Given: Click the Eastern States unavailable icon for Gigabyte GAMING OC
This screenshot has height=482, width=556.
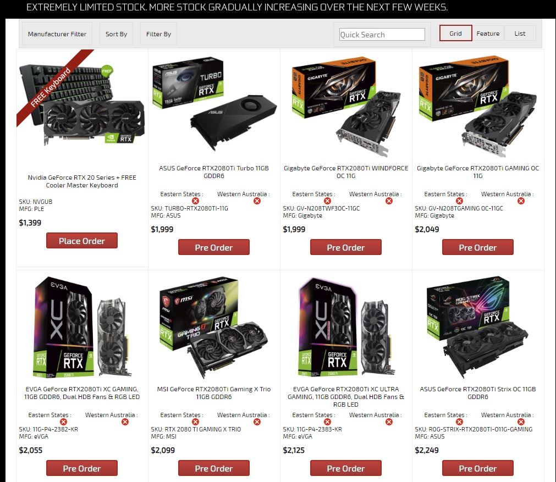Looking at the screenshot, I should 459,201.
